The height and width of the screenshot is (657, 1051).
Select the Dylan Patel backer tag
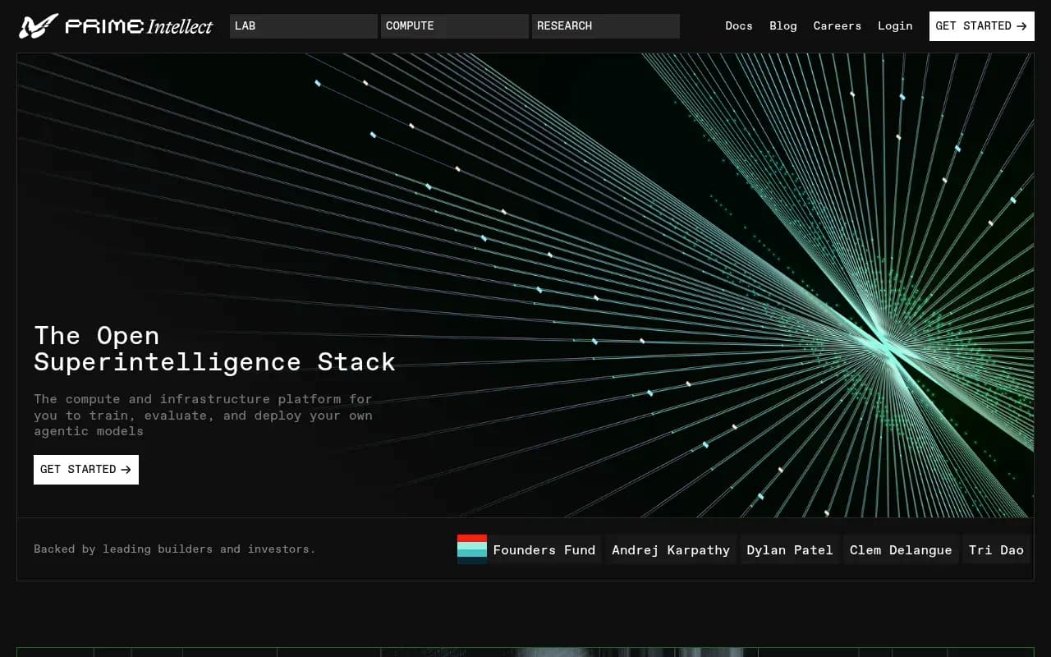coord(790,550)
